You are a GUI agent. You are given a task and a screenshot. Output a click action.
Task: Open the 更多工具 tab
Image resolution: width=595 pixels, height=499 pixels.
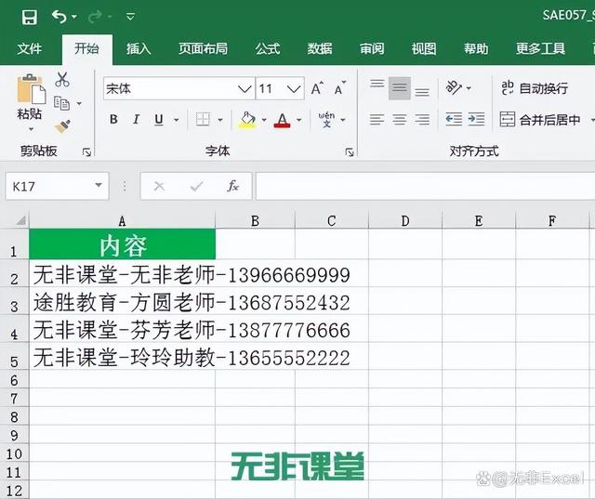pos(541,48)
